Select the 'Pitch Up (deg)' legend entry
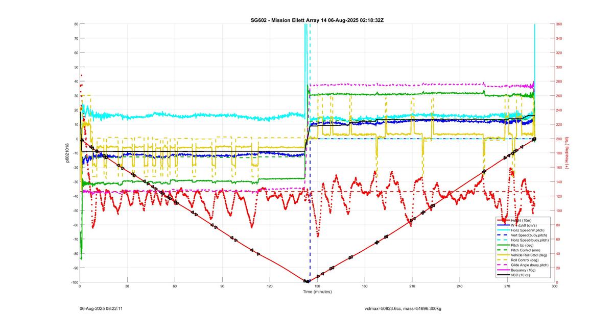 coord(515,245)
